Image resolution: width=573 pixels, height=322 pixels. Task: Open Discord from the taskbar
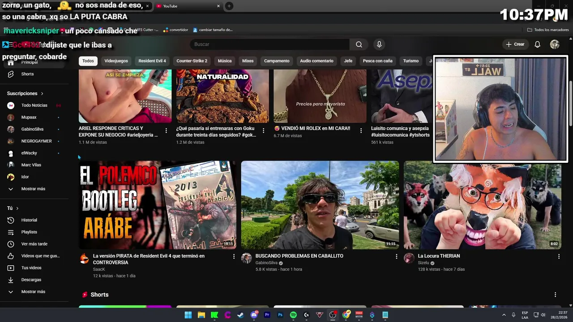point(254,315)
